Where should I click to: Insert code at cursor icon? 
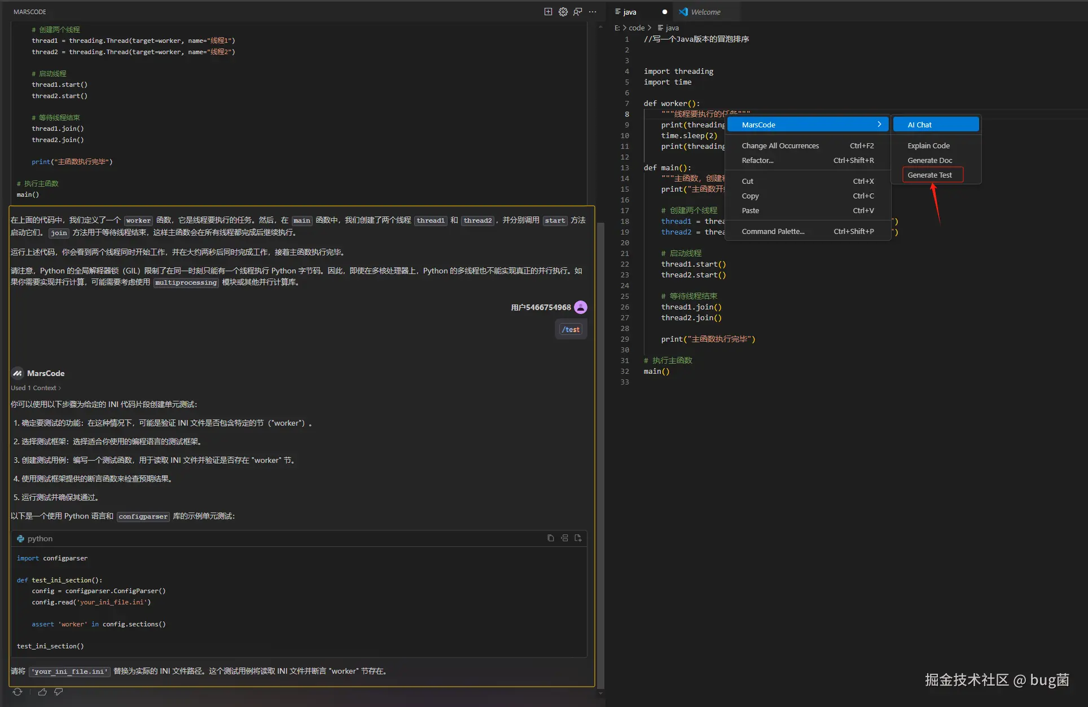coord(564,538)
